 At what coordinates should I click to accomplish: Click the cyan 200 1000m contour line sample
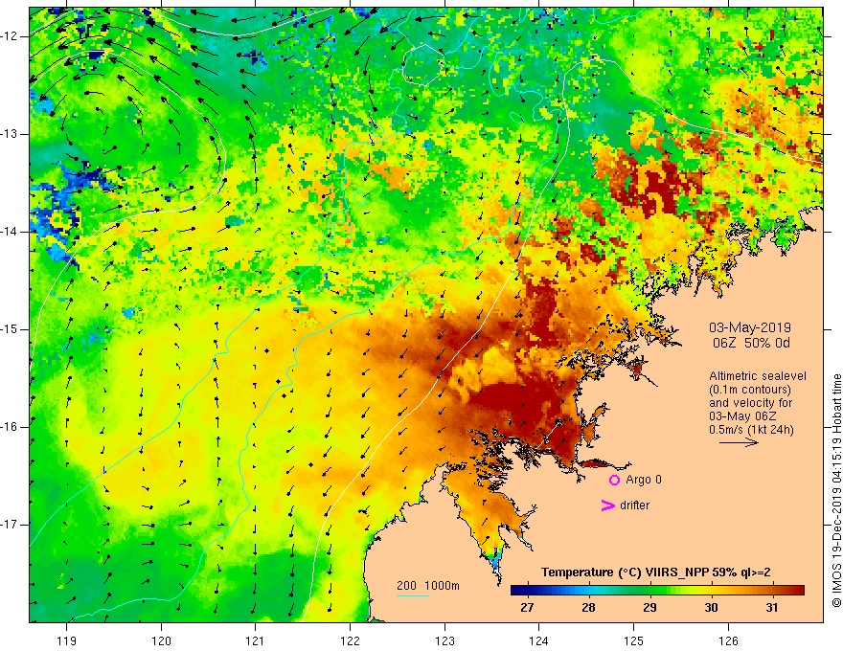coord(412,595)
